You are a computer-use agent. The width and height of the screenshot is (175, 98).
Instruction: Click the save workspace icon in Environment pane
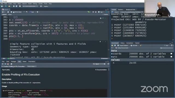115,45
